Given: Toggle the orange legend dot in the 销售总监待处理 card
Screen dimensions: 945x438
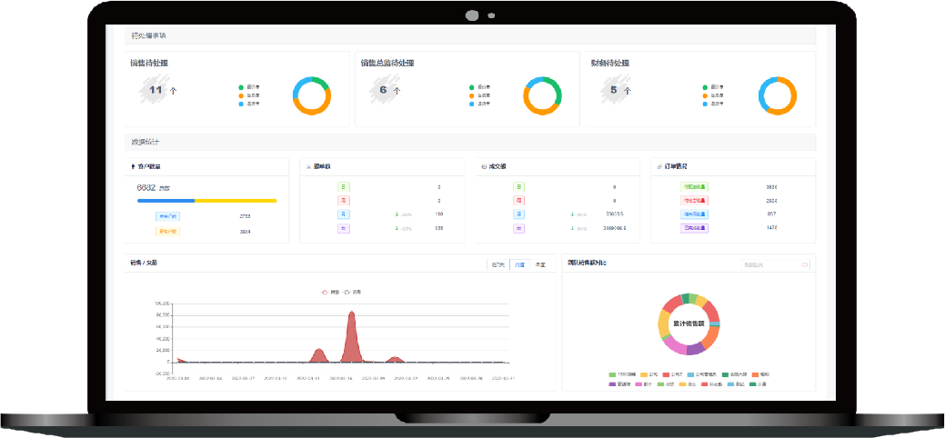Looking at the screenshot, I should [x=472, y=95].
